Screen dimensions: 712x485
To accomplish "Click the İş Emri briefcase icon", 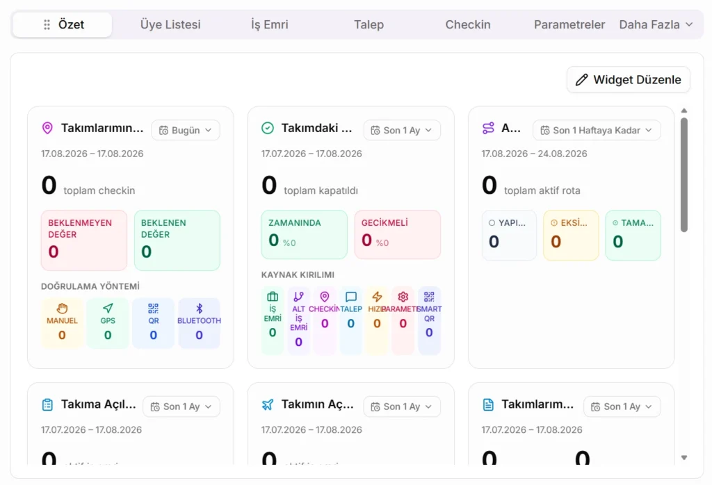I will [273, 297].
